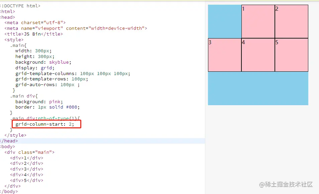Click the 'background: pink;' line
The height and width of the screenshot is (194, 319).
[39, 102]
